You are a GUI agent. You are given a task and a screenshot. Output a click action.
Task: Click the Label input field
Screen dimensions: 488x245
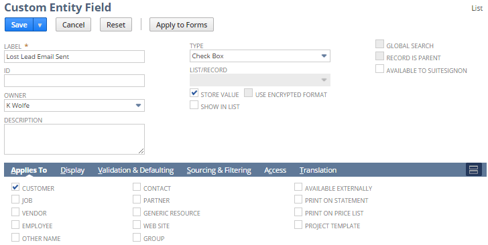[74, 57]
